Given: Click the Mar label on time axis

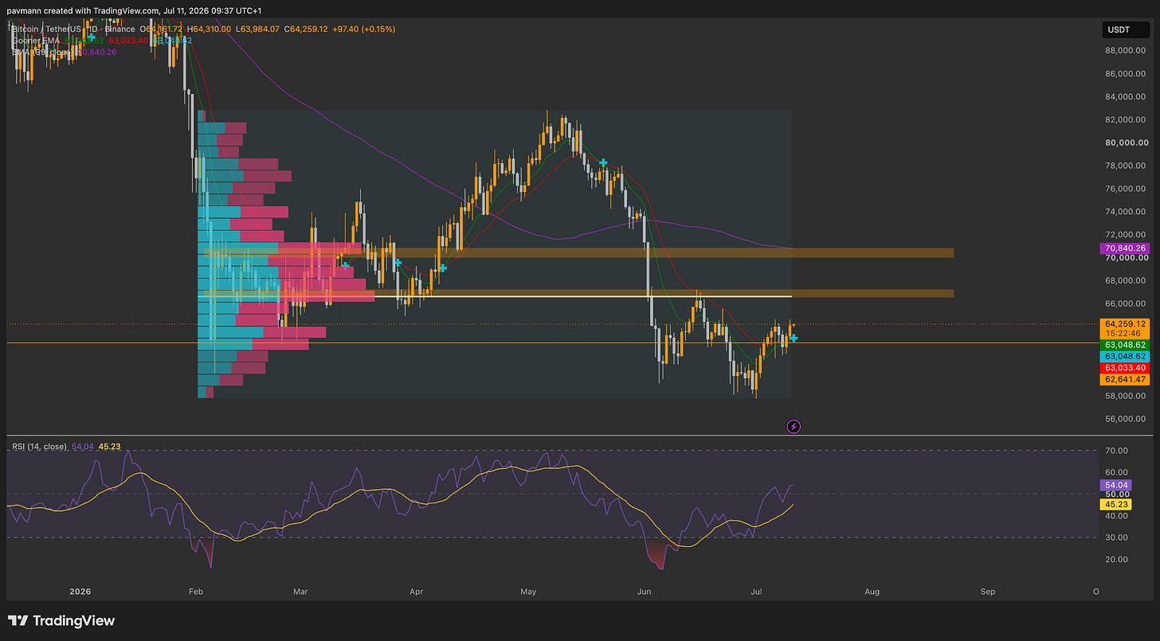Looking at the screenshot, I should (300, 592).
